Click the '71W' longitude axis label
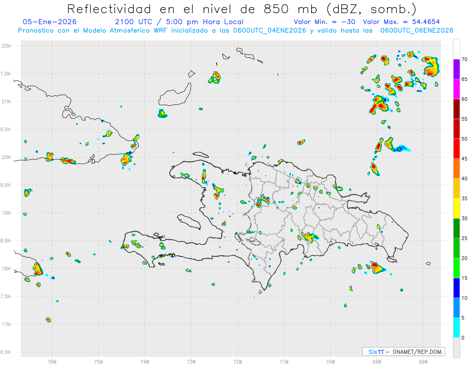Screen dimensions: 475x367 pyautogui.click(x=284, y=362)
